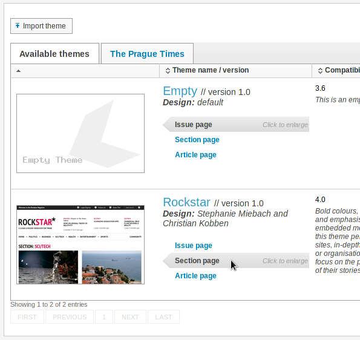Image resolution: width=360 pixels, height=340 pixels.
Task: Open Rockstar theme's Issue page preview
Action: point(194,246)
